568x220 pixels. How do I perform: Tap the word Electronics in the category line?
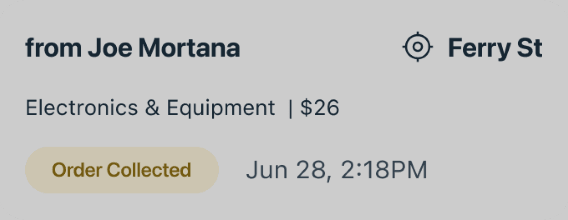tap(81, 108)
